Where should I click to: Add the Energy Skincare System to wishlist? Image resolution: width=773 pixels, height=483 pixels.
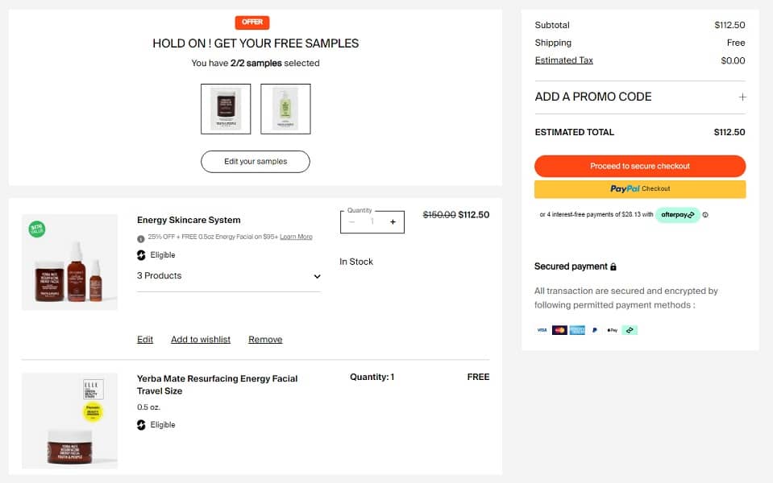pos(201,340)
